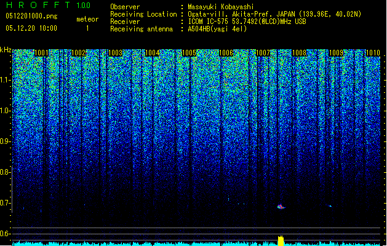Click the 1003 time marker
This screenshot has height=246, width=387.
tap(115, 53)
